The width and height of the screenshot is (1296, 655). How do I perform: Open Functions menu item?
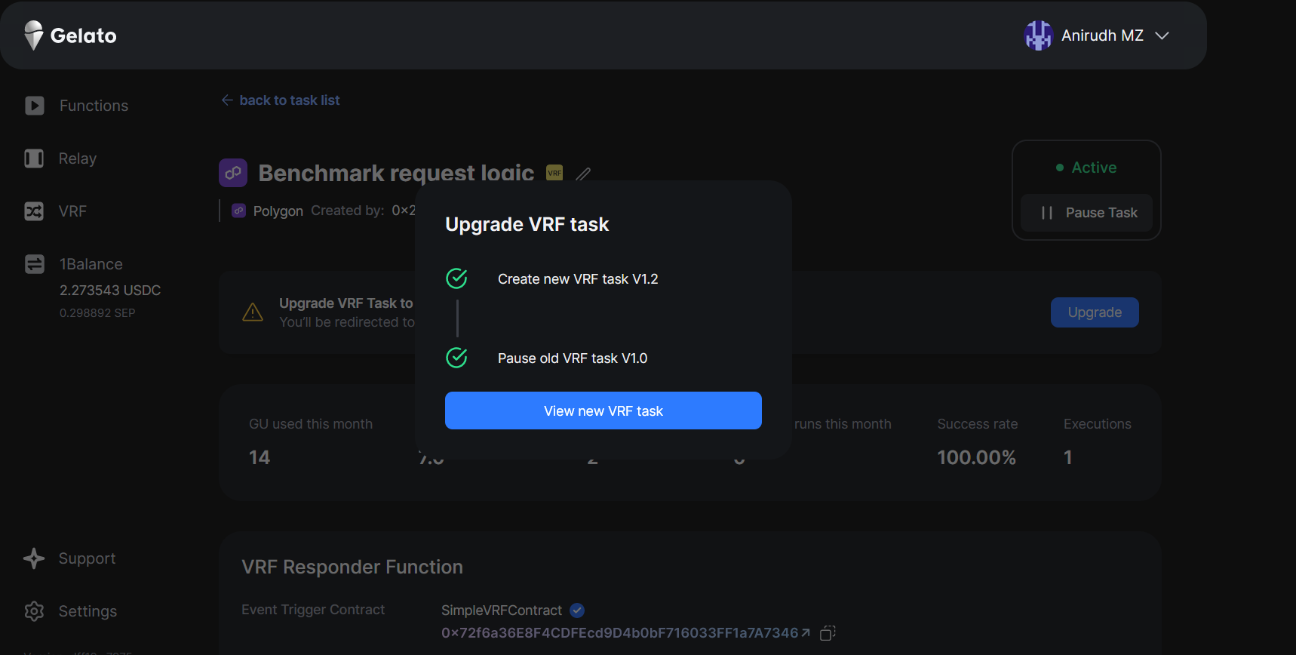(x=94, y=106)
